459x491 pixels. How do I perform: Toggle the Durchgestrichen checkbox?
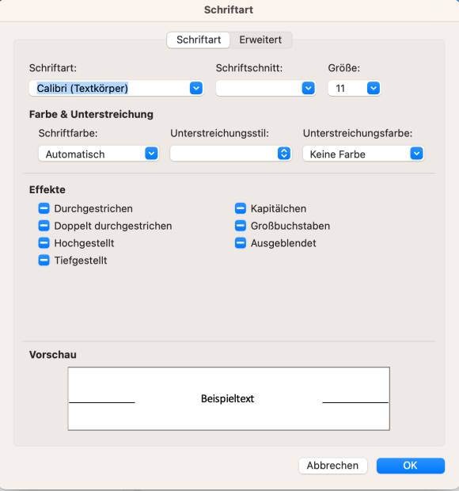[44, 208]
